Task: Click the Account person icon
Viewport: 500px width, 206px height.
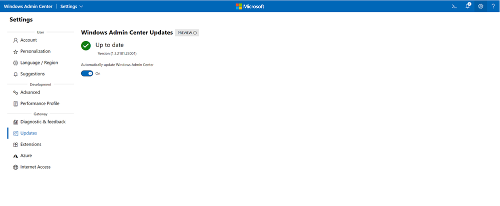Action: pyautogui.click(x=16, y=40)
